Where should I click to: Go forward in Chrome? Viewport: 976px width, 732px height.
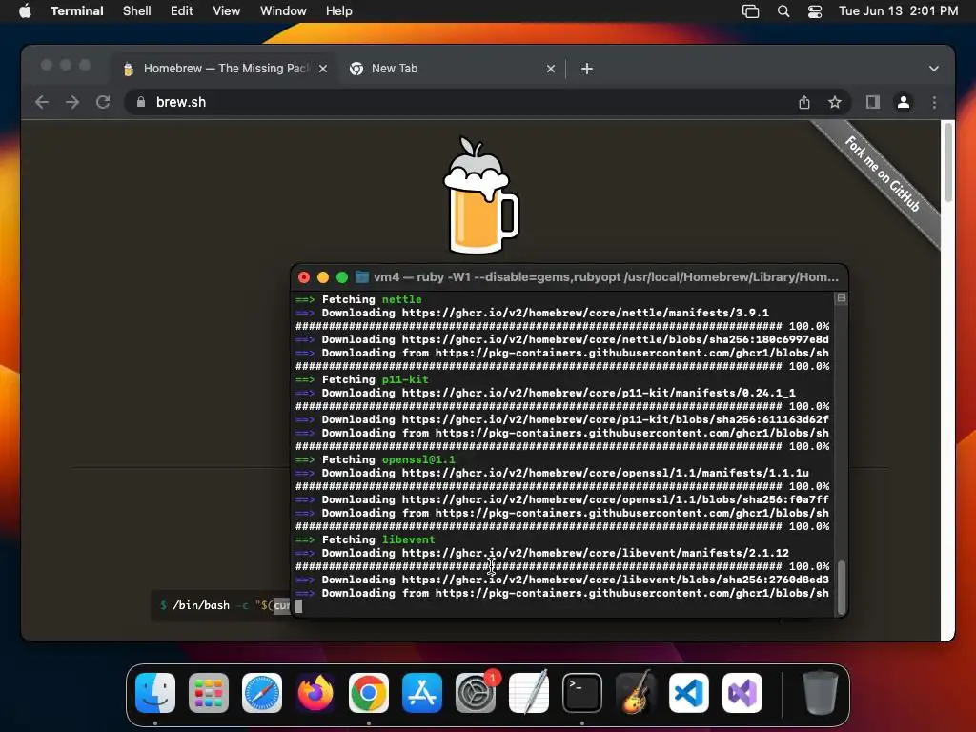72,102
